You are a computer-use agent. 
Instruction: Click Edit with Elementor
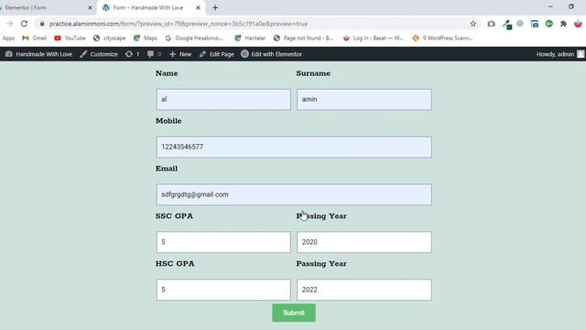(272, 54)
